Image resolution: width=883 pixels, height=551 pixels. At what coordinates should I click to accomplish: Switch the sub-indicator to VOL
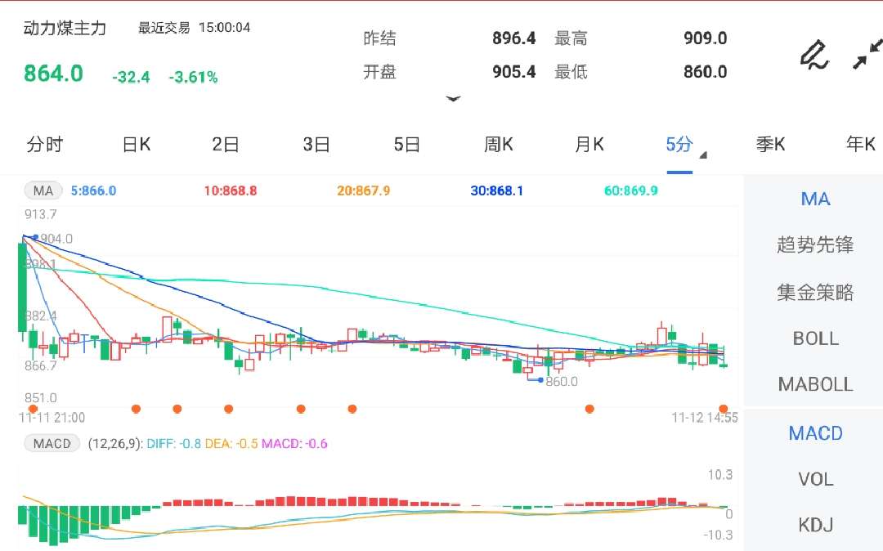814,479
